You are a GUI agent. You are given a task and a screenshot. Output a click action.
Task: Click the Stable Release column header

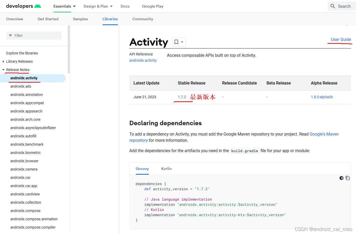pyautogui.click(x=192, y=83)
